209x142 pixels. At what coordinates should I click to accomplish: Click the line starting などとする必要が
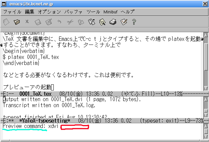[68, 75]
